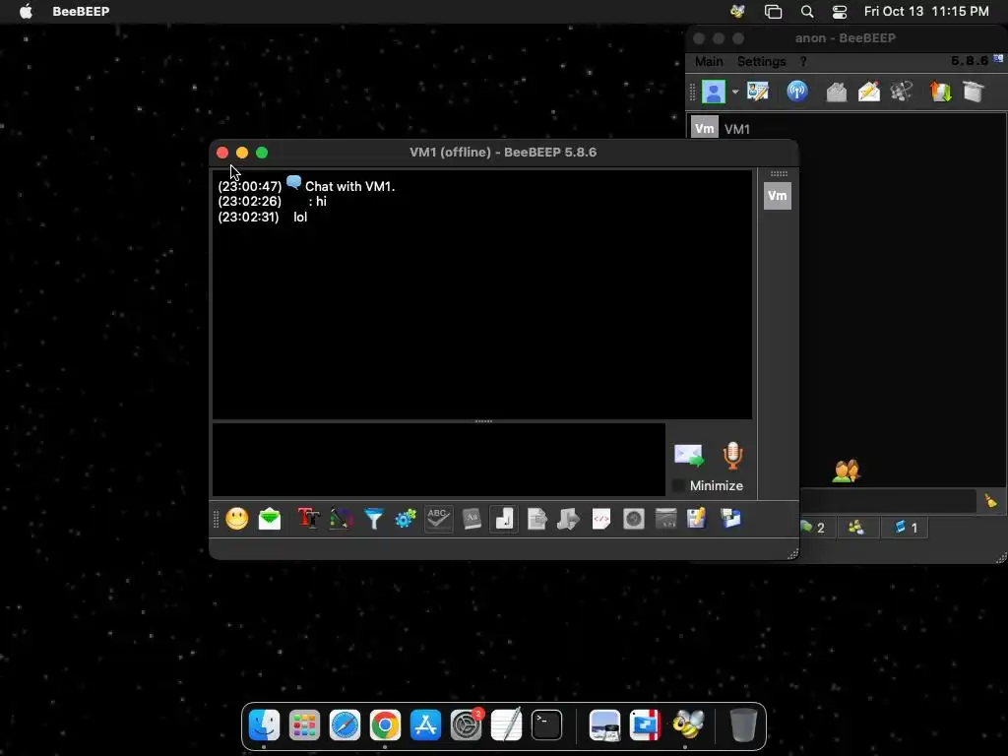Send the message with the envelope arrow button
Image resolution: width=1008 pixels, height=756 pixels.
point(688,455)
